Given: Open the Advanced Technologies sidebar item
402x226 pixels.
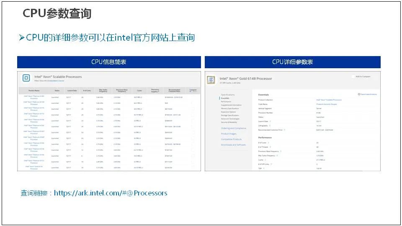Looking at the screenshot, I should coord(230,118).
